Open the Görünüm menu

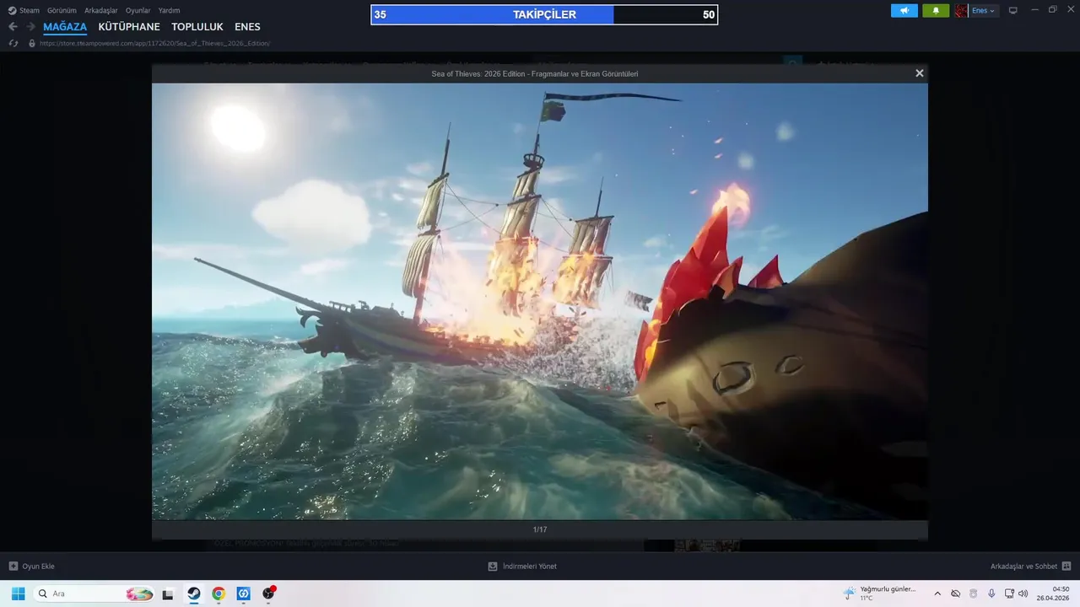62,11
